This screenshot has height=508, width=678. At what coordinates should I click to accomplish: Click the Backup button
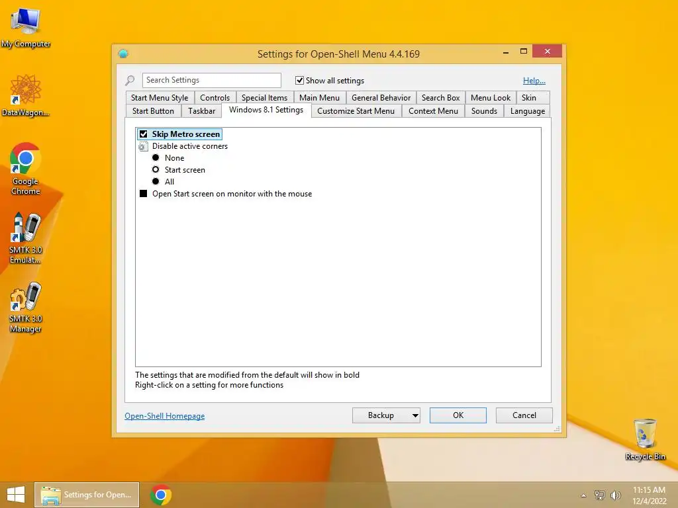click(x=381, y=415)
